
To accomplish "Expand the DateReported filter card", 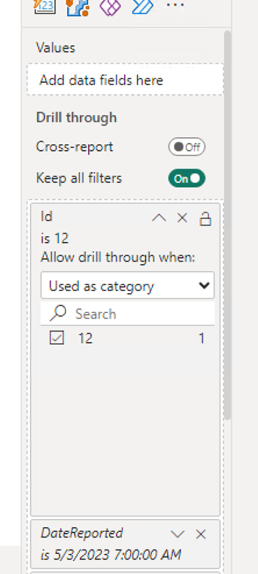I will coord(178,534).
